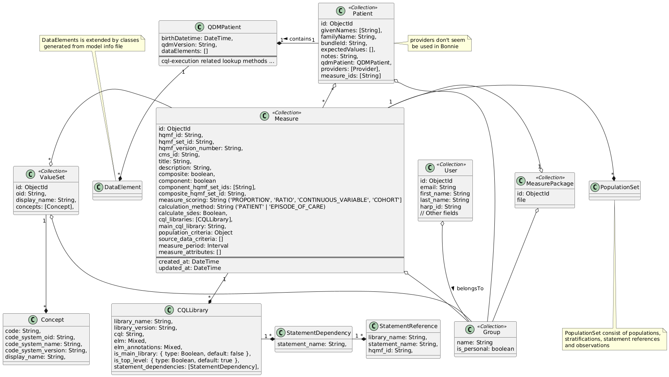669x377 pixels.
Task: Click 'expectedValues: [],' in Patient
Action: click(348, 50)
